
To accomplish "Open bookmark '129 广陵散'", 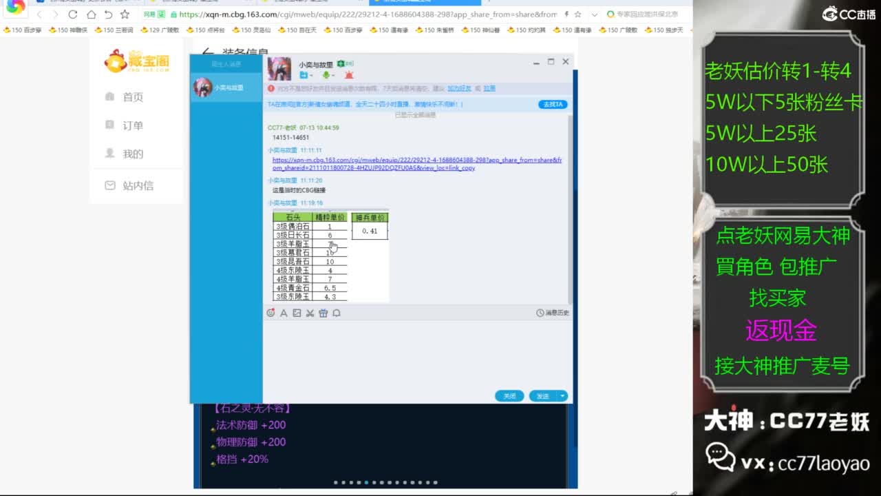I will [x=160, y=30].
